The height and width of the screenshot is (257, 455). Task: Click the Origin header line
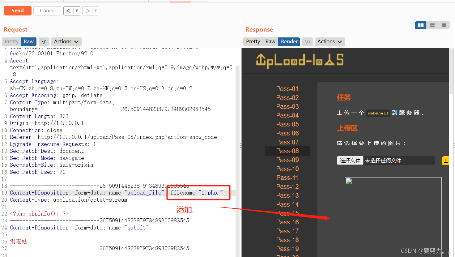pyautogui.click(x=47, y=123)
